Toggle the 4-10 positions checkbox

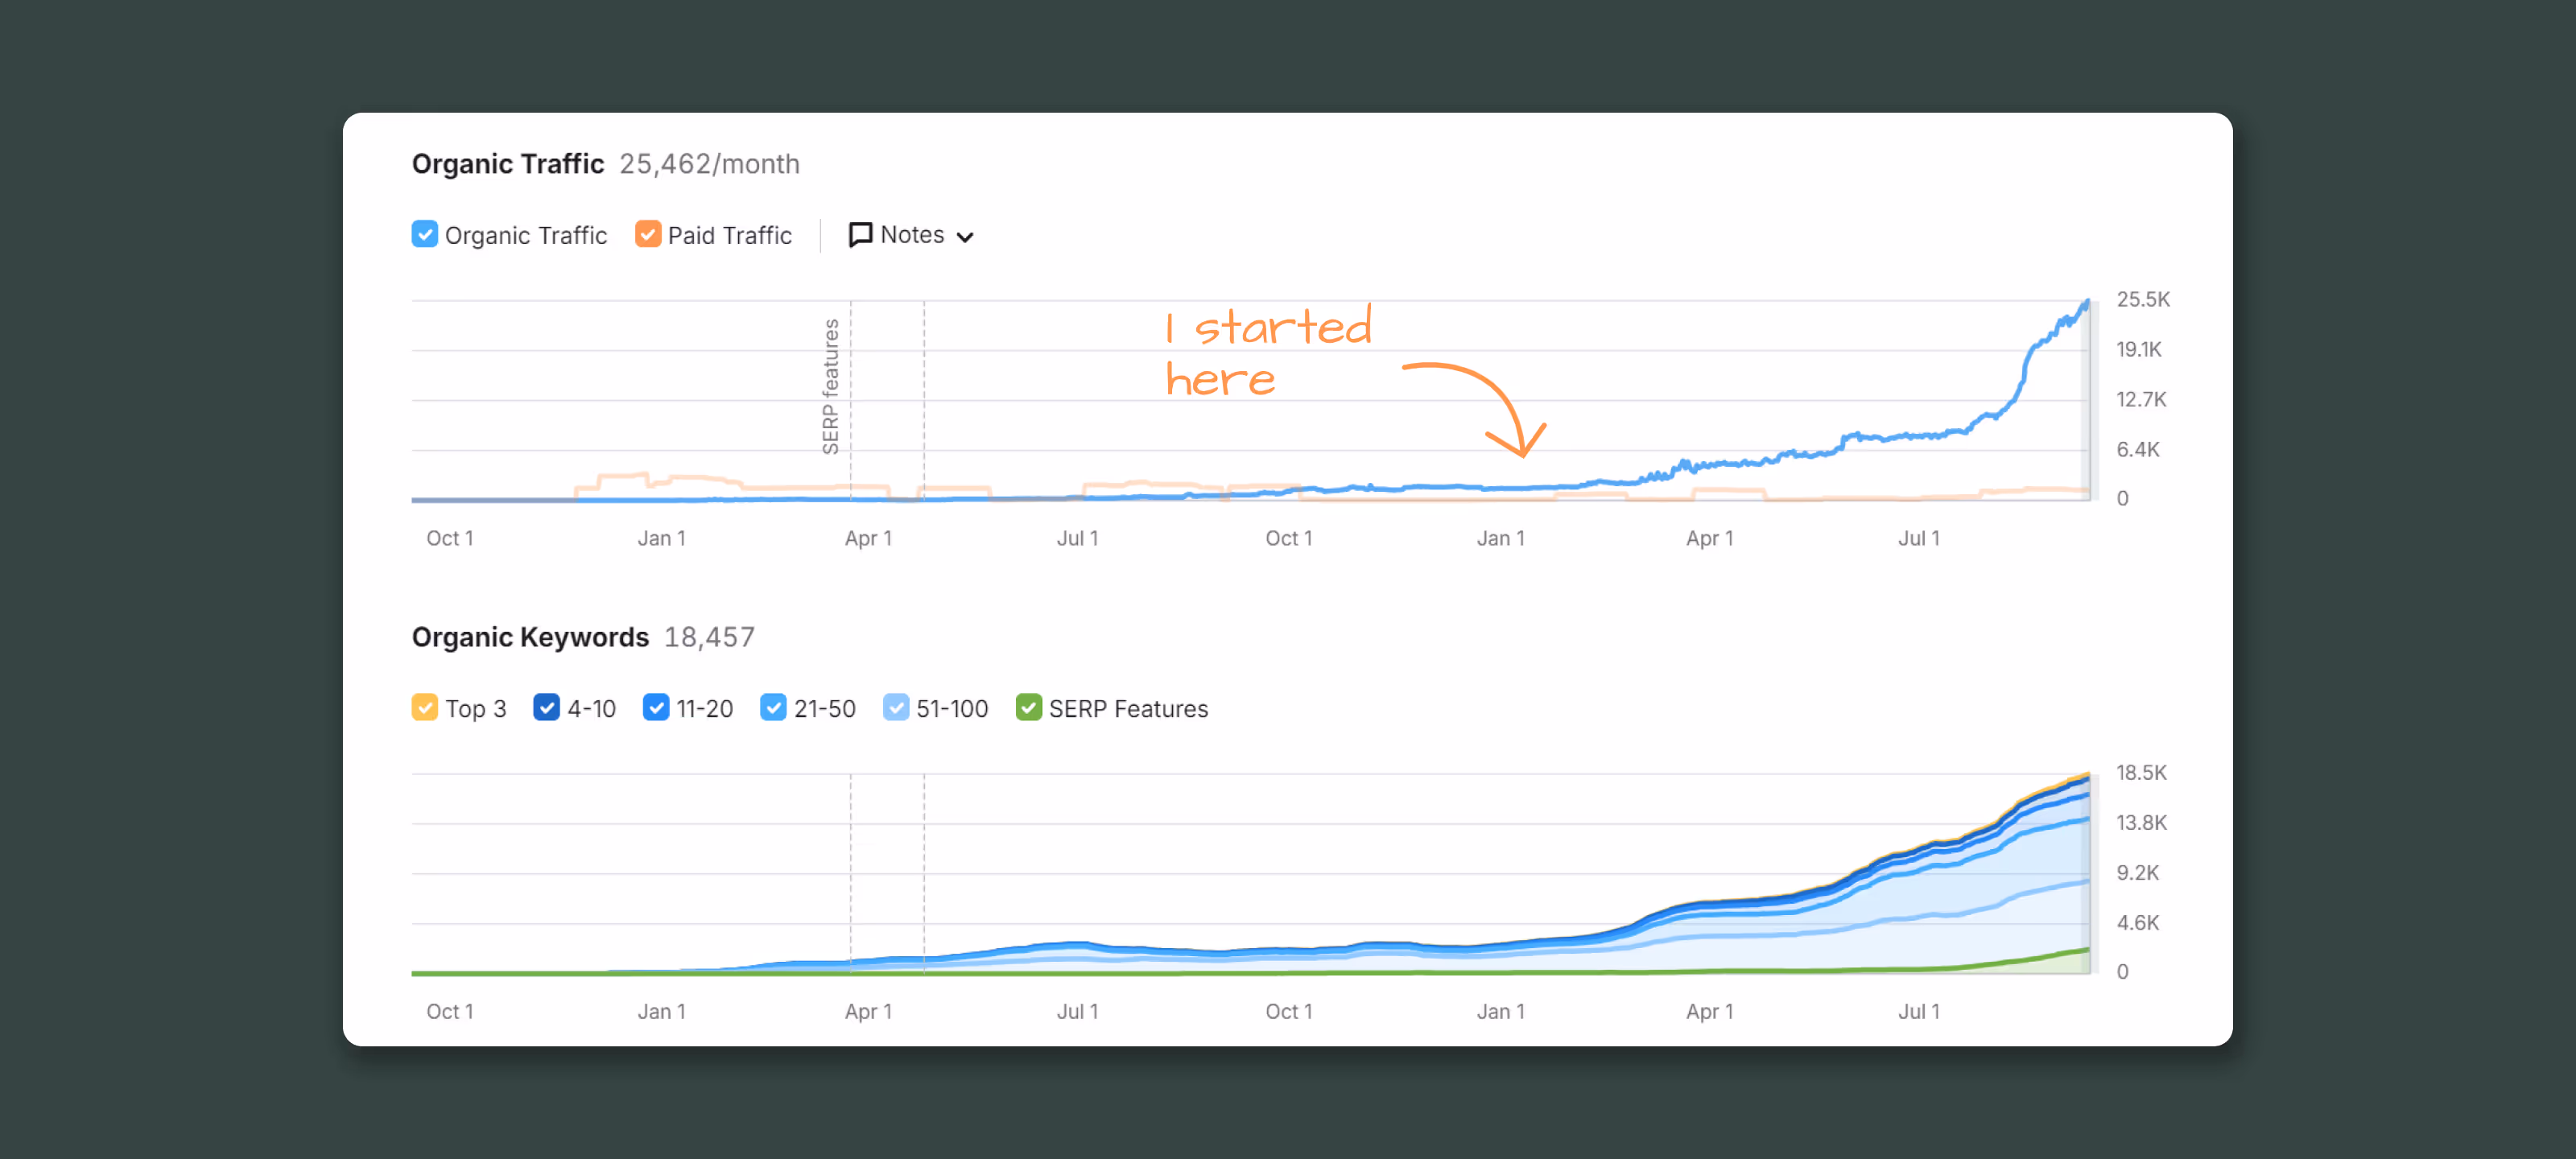pyautogui.click(x=546, y=708)
